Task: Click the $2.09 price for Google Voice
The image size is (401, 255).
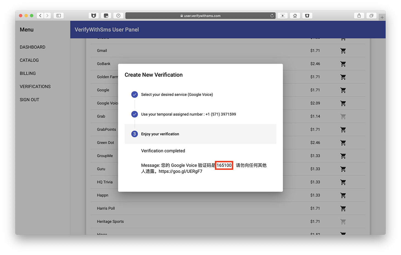Action: tap(315, 103)
